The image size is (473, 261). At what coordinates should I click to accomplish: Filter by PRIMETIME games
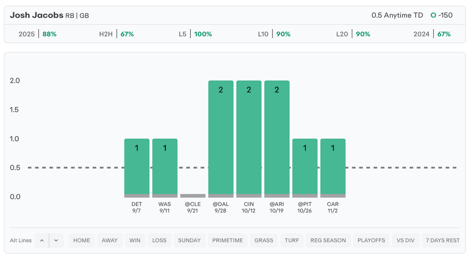click(x=227, y=240)
